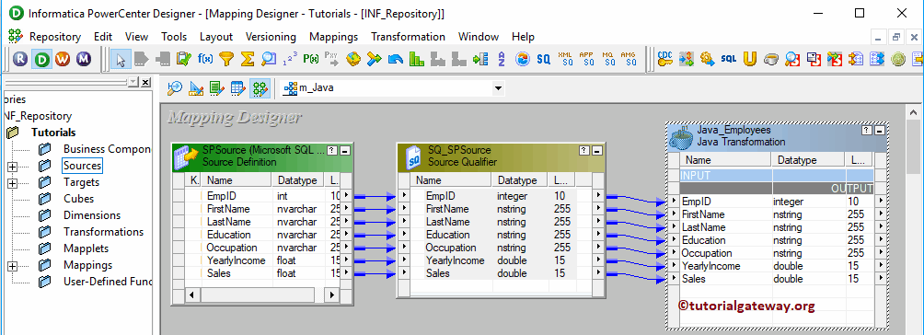Image resolution: width=924 pixels, height=335 pixels.
Task: Collapse the SQ_SPSource Source Qualifier box
Action: point(597,151)
